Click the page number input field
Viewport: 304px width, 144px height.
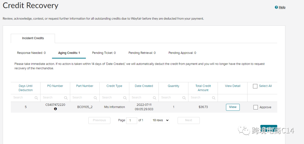click(131, 120)
